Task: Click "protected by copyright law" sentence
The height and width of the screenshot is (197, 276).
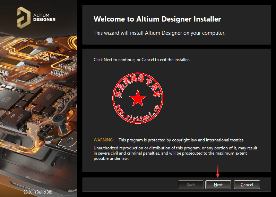Action: coord(181,140)
